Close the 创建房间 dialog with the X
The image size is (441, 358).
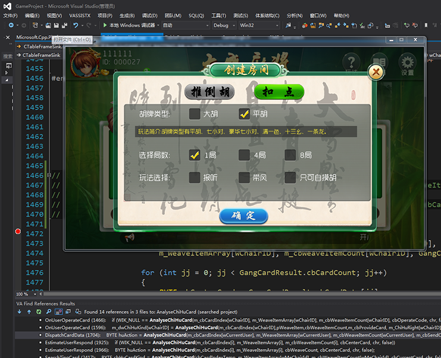pos(376,72)
